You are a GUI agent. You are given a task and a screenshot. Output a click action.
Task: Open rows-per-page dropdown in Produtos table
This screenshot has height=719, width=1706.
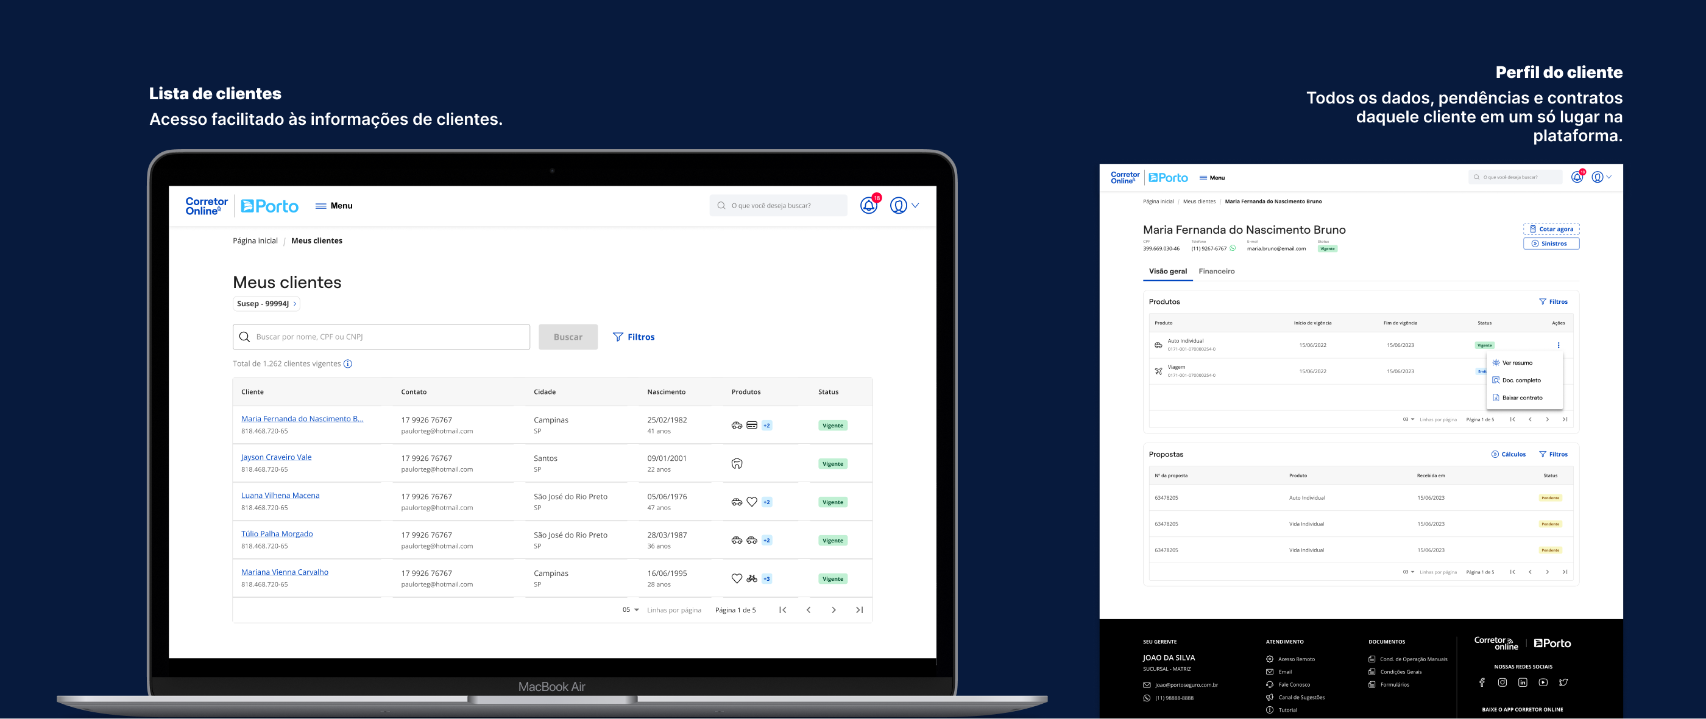tap(1408, 419)
